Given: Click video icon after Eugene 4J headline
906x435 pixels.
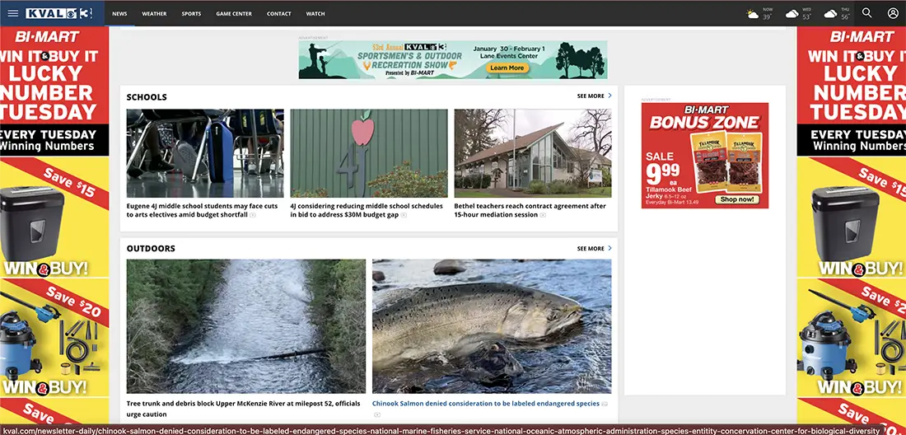Looking at the screenshot, I should click(253, 215).
